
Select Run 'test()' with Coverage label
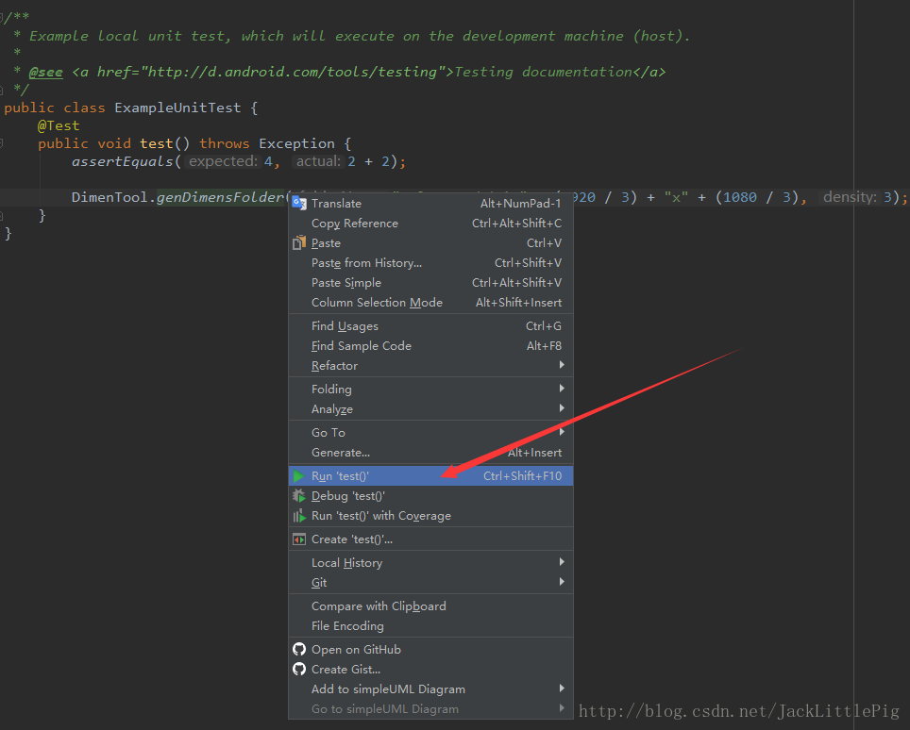coord(380,516)
